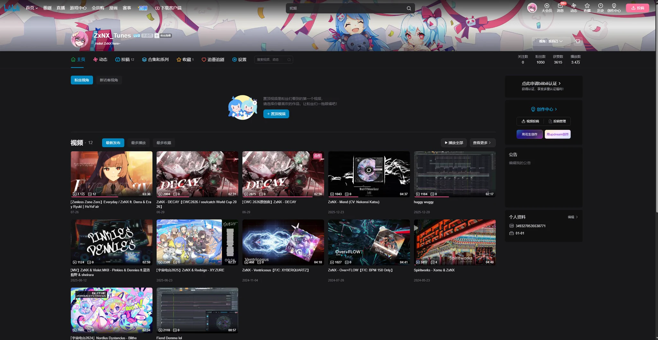
Task: Open the 追番追剧 tab
Action: coord(213,60)
